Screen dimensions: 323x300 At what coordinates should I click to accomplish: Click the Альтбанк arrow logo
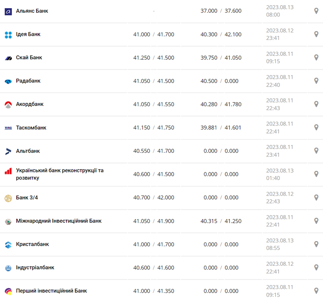(x=8, y=151)
